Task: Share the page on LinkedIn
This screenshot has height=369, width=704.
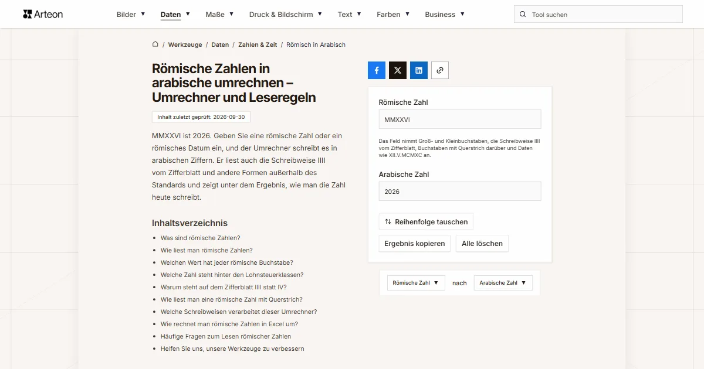Action: [x=419, y=70]
